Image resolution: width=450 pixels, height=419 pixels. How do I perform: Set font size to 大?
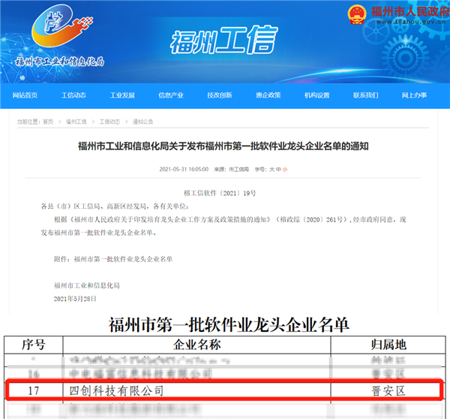pos(271,170)
